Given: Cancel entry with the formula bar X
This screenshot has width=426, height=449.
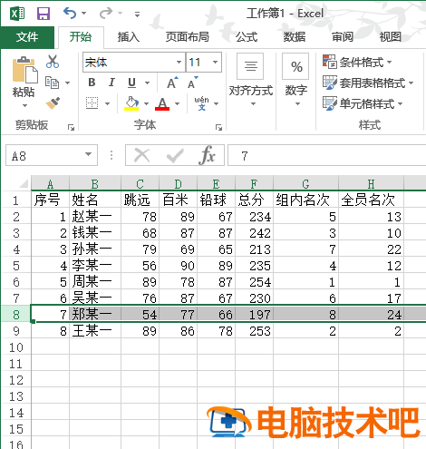Looking at the screenshot, I should tap(142, 155).
